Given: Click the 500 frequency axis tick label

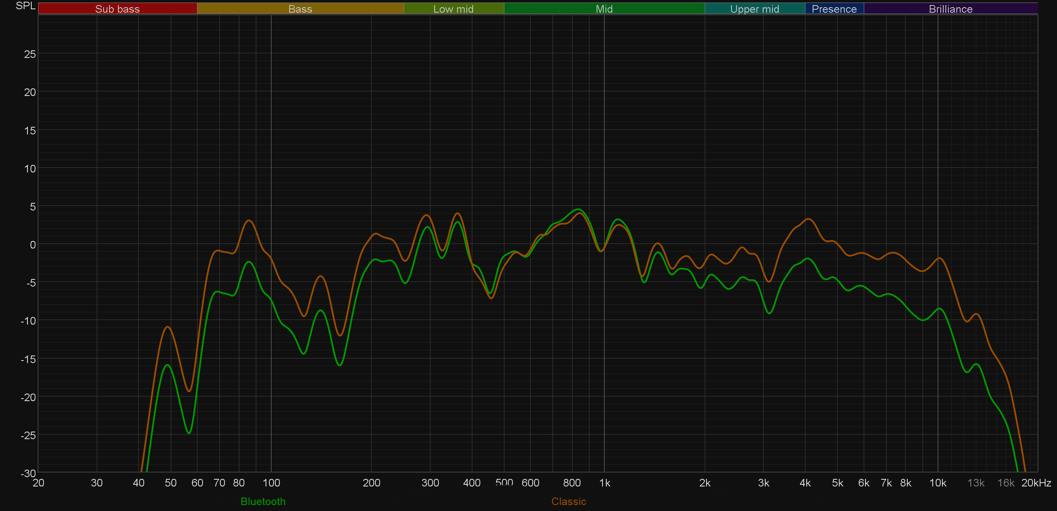Looking at the screenshot, I should [x=504, y=483].
